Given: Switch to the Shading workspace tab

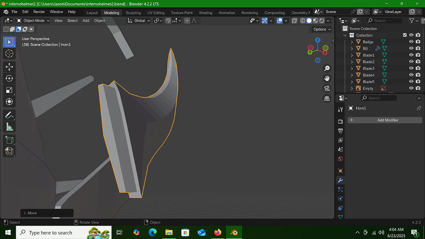Looking at the screenshot, I should tap(205, 13).
